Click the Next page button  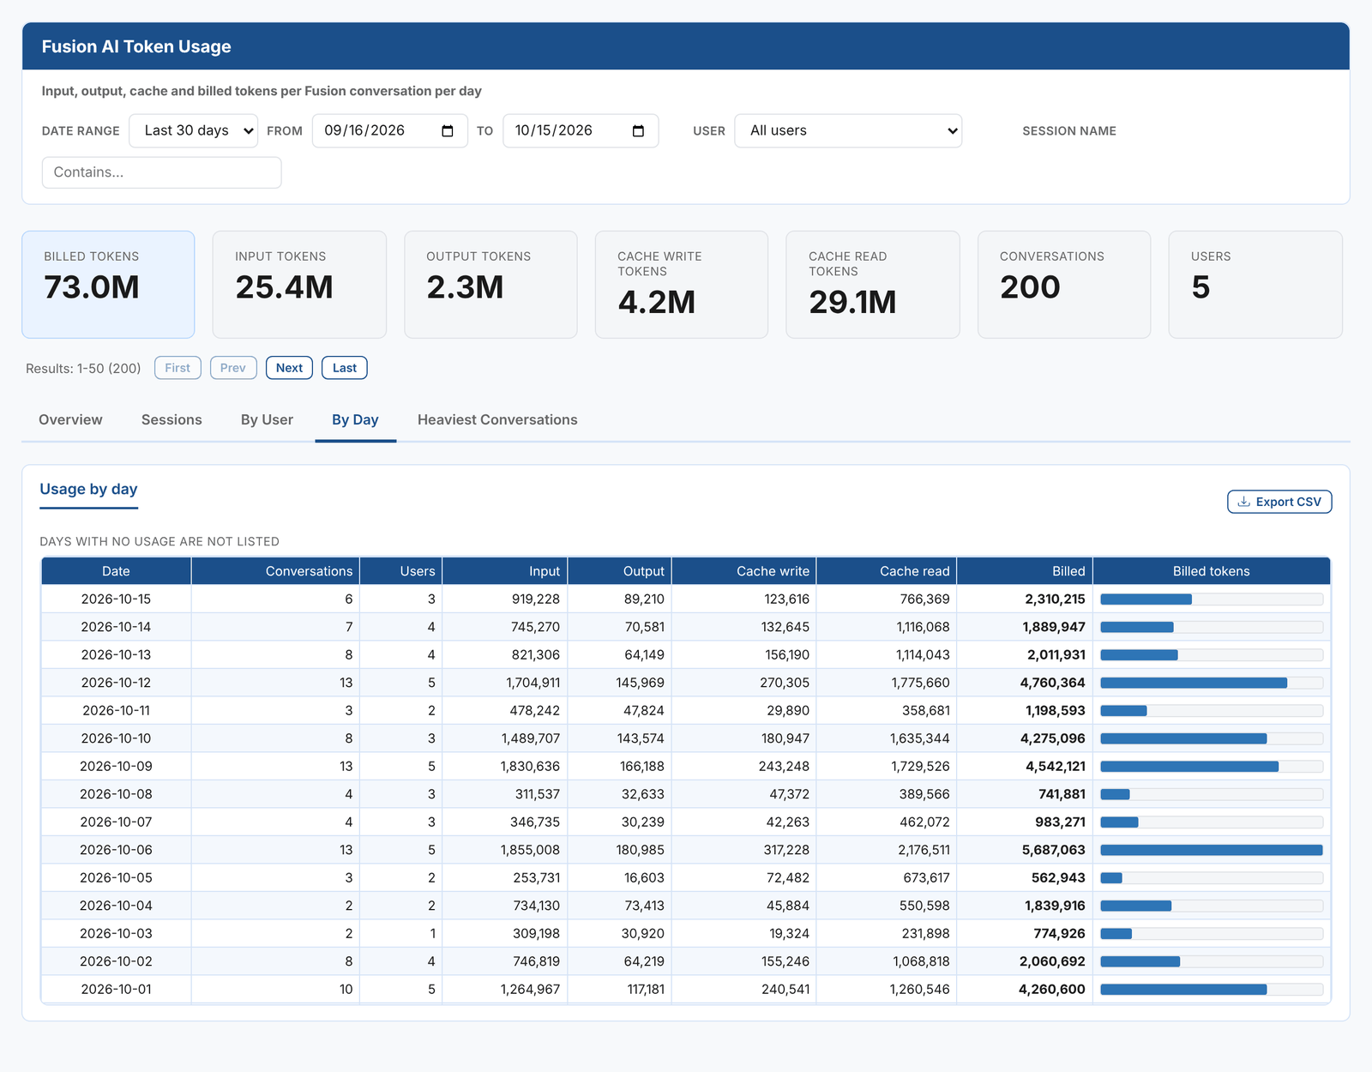coord(289,368)
